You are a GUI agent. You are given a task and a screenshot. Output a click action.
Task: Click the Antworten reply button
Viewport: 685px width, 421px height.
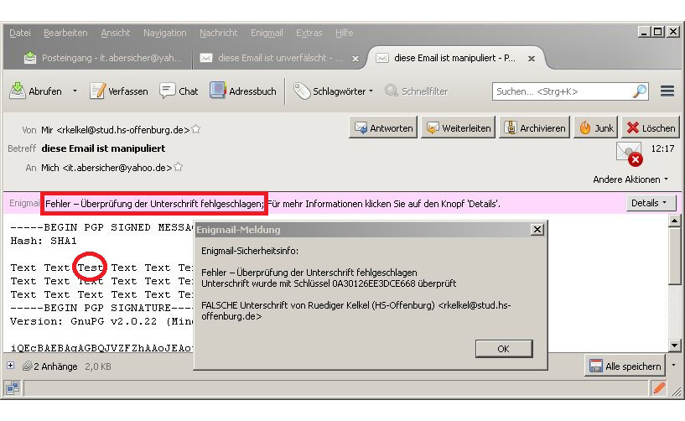(x=383, y=128)
